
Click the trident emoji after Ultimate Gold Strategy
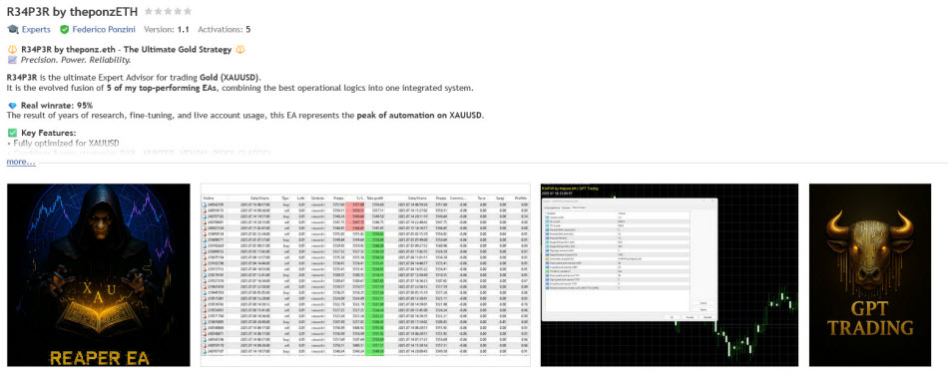coord(240,50)
